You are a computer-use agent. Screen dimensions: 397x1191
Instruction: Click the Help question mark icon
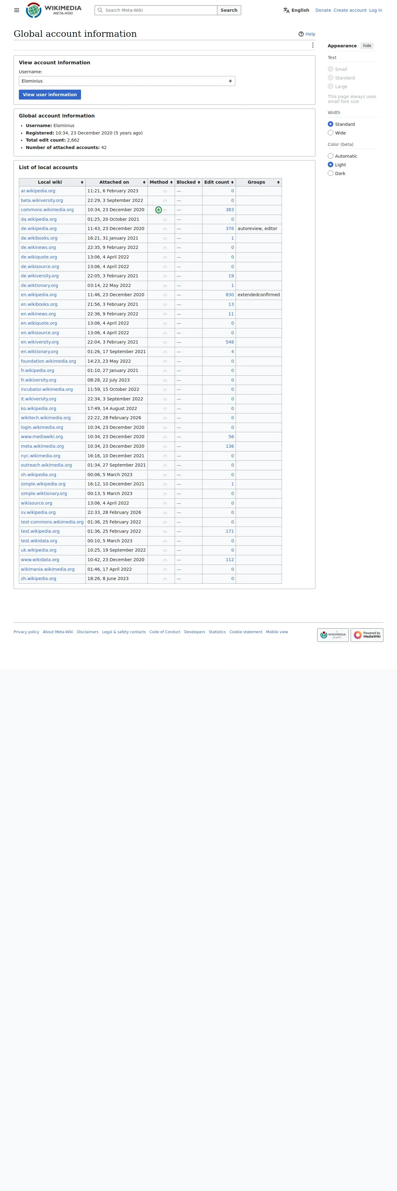tap(301, 34)
